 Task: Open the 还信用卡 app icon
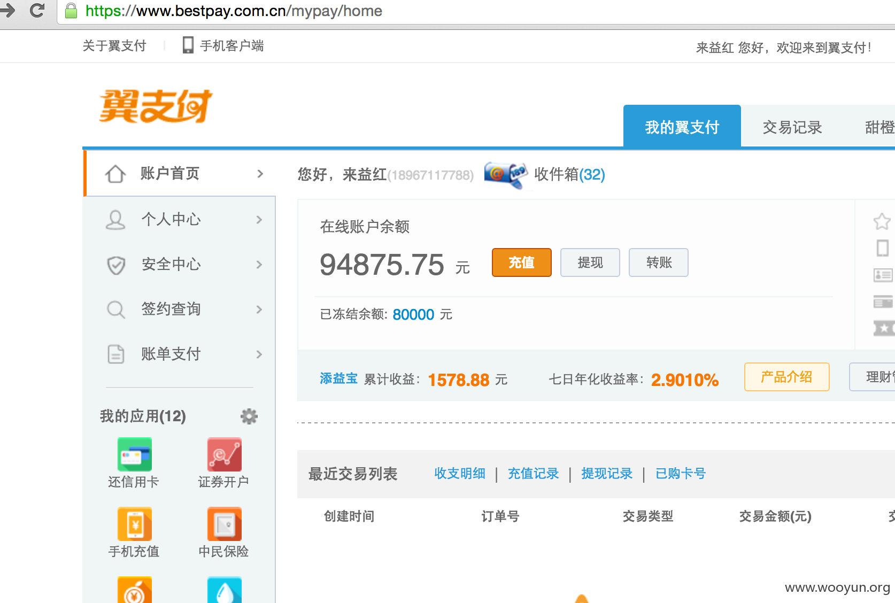tap(135, 454)
